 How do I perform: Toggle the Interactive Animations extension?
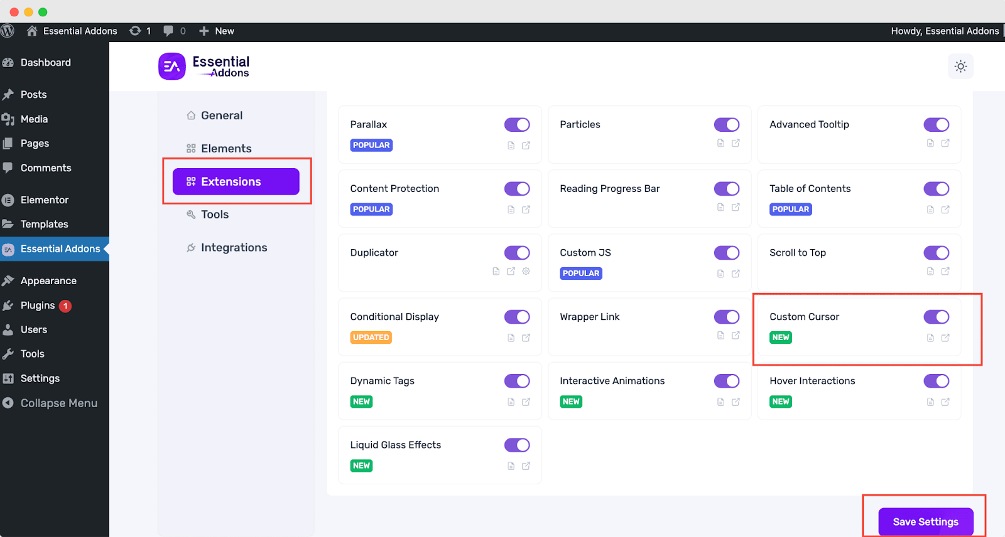coord(727,381)
